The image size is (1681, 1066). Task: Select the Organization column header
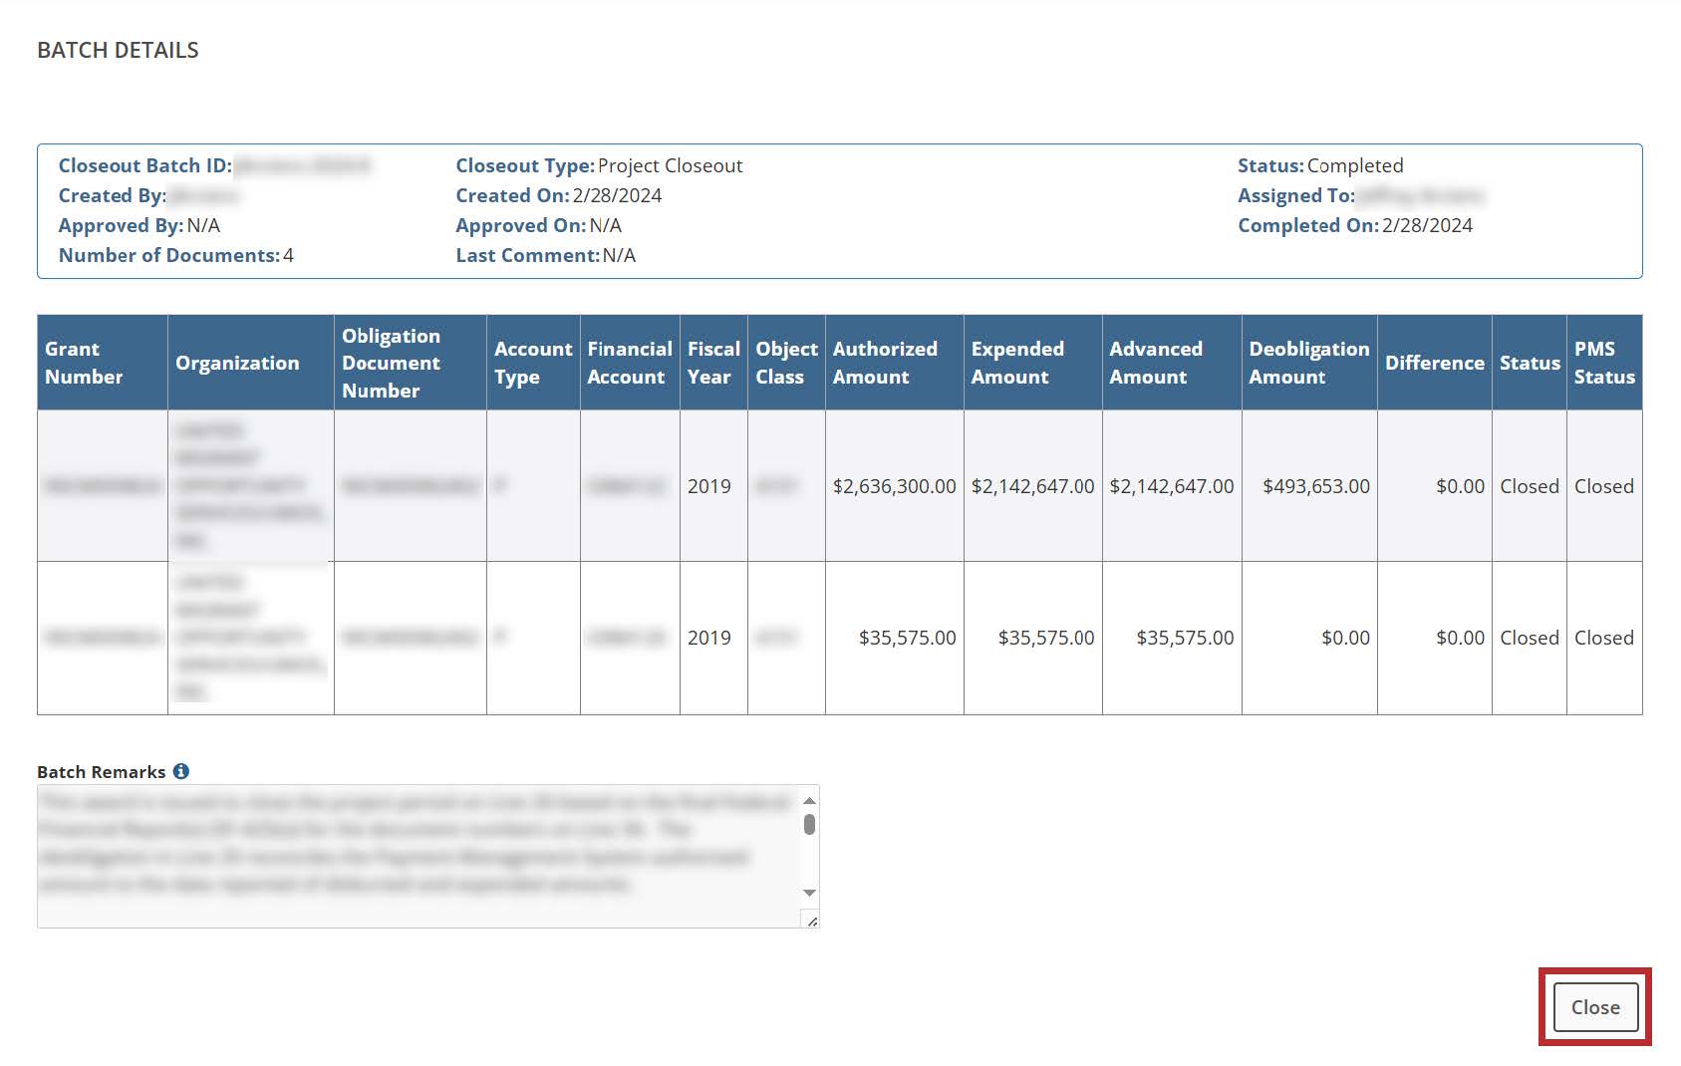click(237, 363)
